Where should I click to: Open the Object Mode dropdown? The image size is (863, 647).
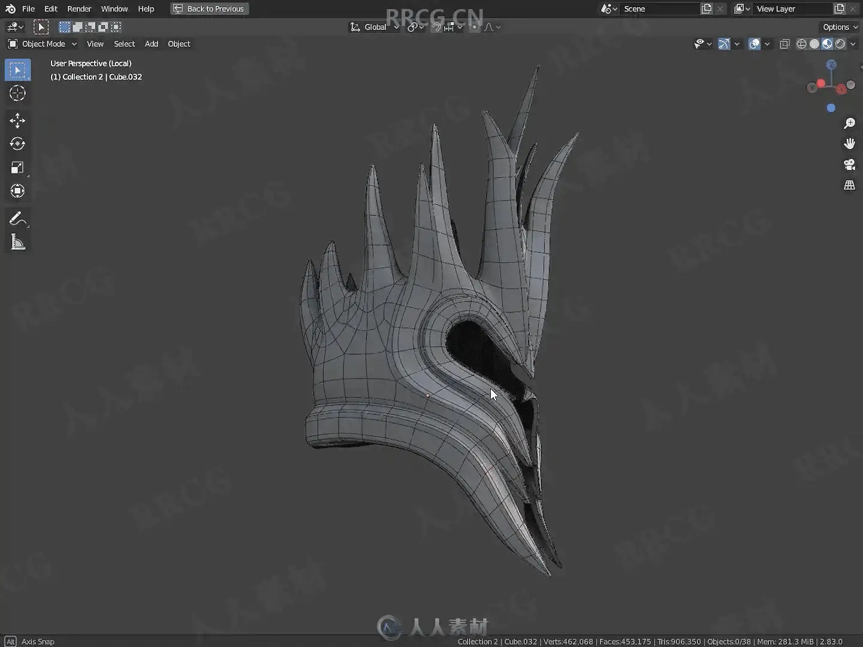coord(42,44)
